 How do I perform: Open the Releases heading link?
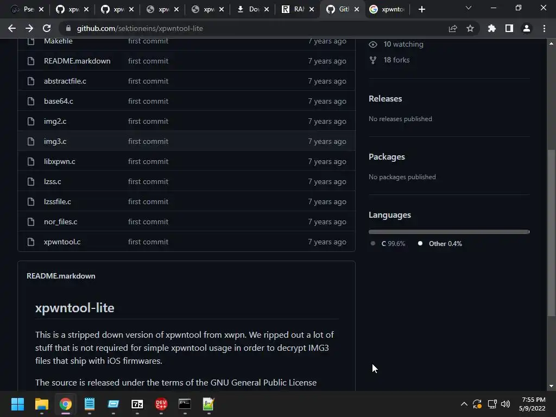[x=385, y=99]
